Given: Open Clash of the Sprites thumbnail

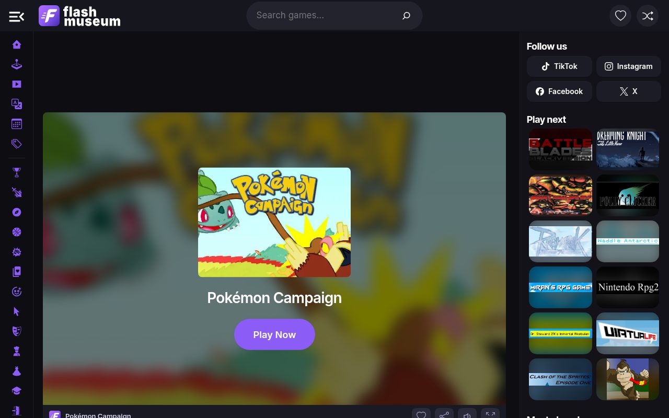Looking at the screenshot, I should pos(560,379).
